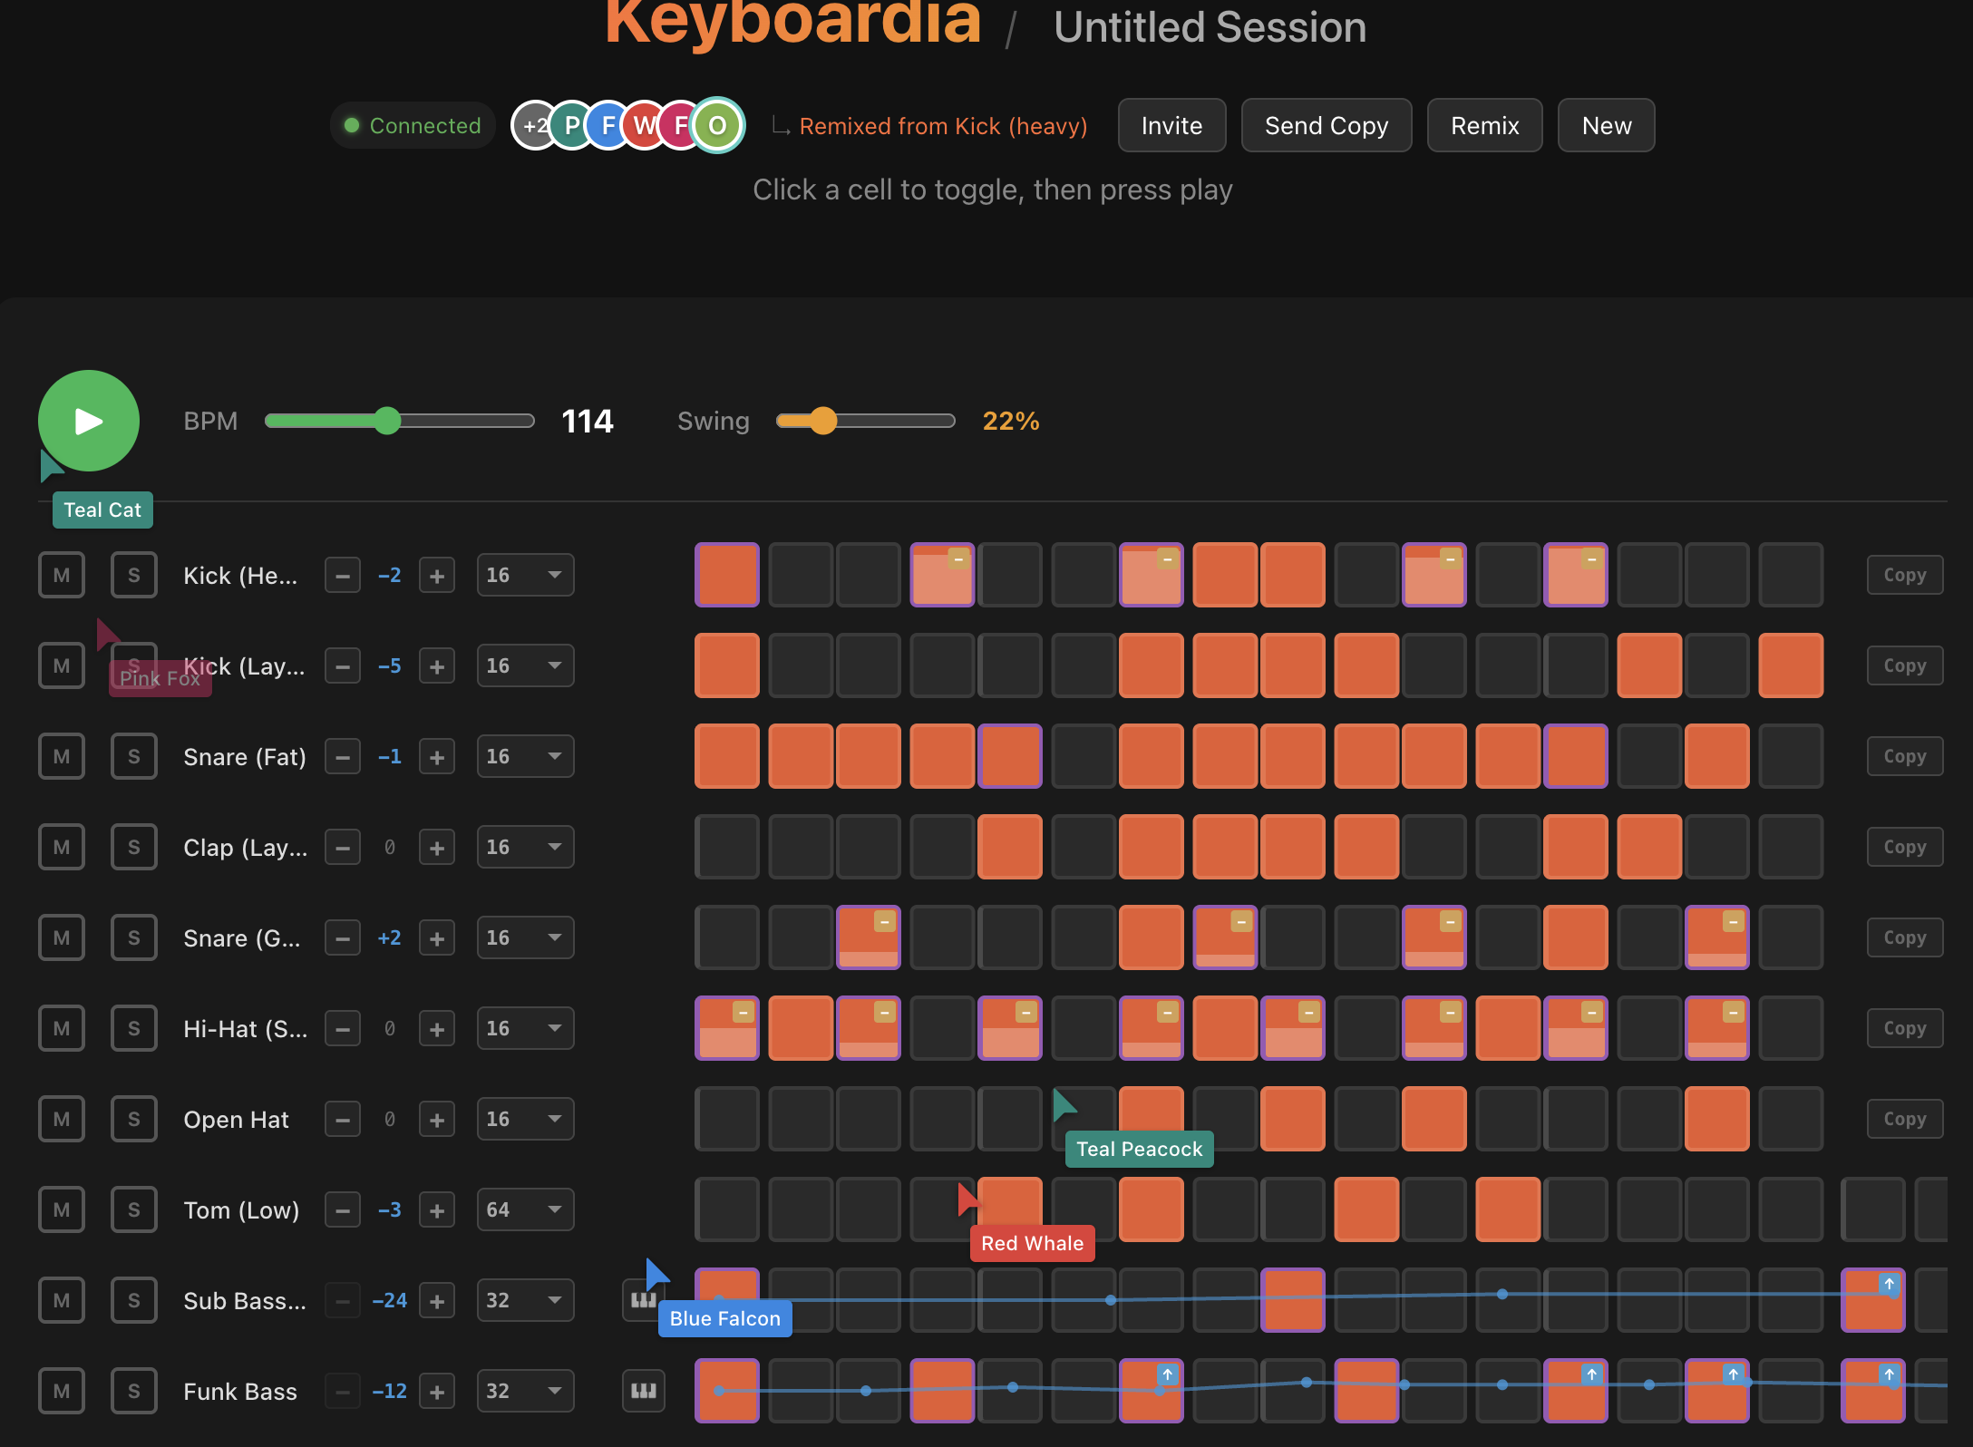Increase Snare (G) pitch with the plus stepper
Viewport: 1973px width, 1447px height.
pos(437,937)
